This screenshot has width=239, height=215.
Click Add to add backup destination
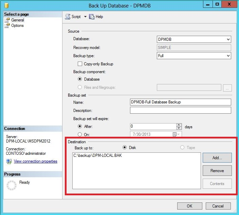click(x=217, y=158)
